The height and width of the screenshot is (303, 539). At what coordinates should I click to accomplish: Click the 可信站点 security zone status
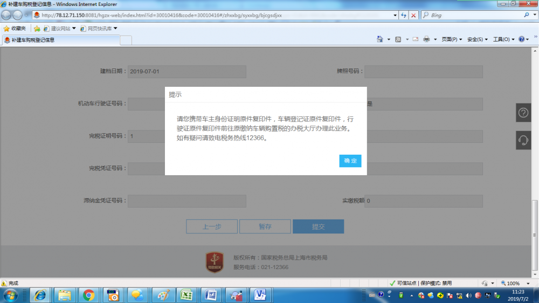(420, 283)
